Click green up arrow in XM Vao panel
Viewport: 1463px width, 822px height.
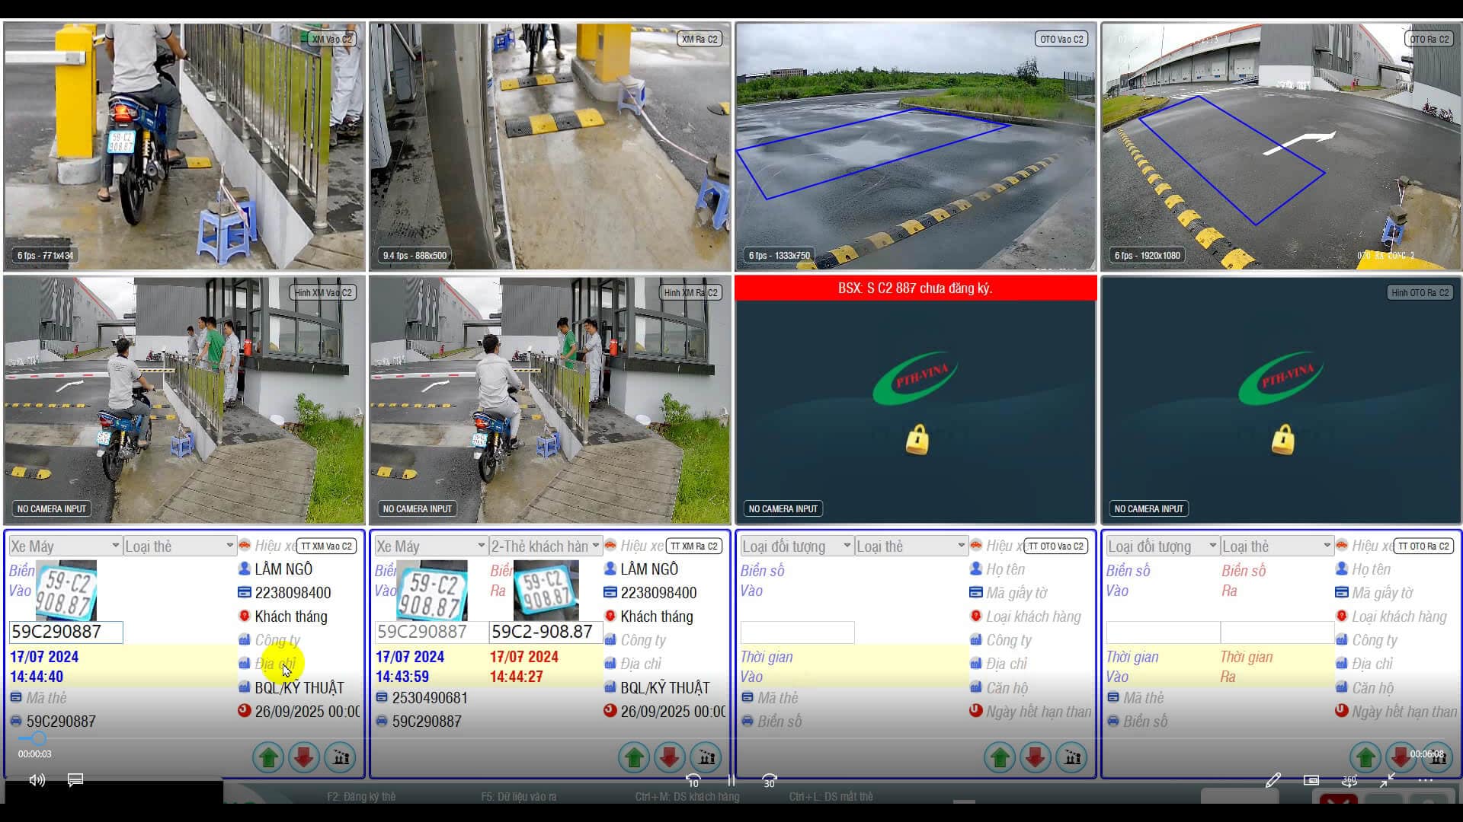click(x=268, y=757)
